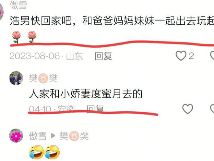
Task: Select the comment text 人家和小娇妻度蜜月去的
Action: click(x=86, y=94)
